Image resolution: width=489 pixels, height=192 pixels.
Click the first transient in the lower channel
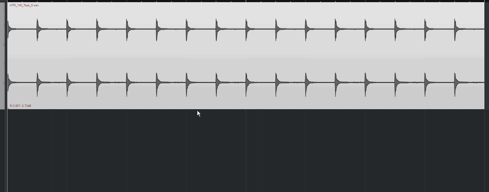(9, 83)
